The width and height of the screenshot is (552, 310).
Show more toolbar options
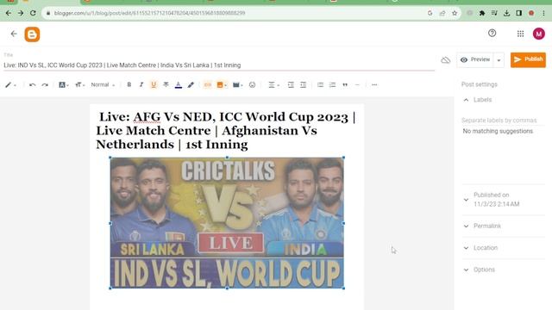(x=374, y=84)
